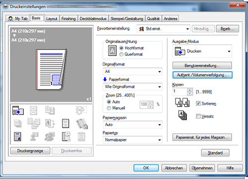Choose Auto zoom radio button
This screenshot has width=248, height=179.
109,102
